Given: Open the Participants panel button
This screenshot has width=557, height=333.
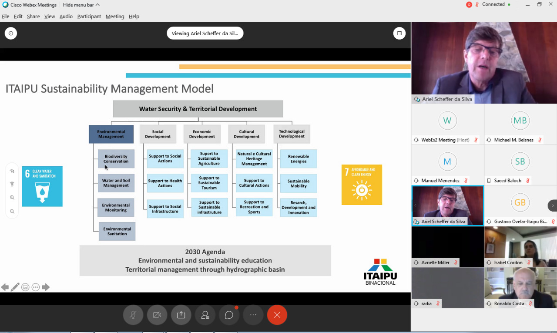Looking at the screenshot, I should pos(205,315).
